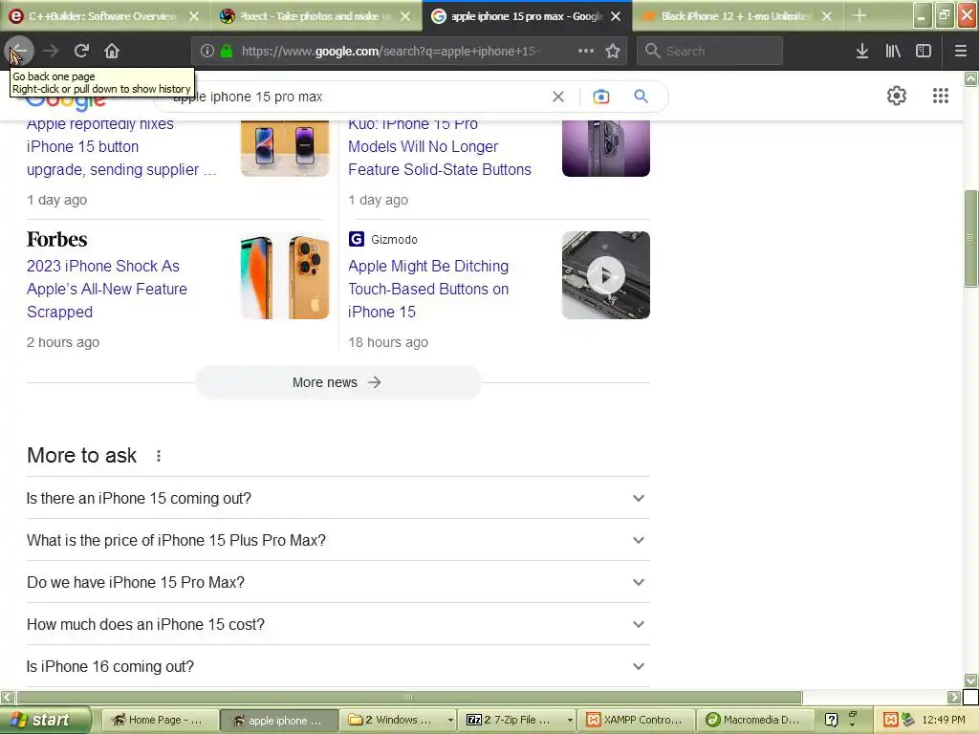Expand 'Do we have iPhone 15 Pro Max?'

coord(337,582)
